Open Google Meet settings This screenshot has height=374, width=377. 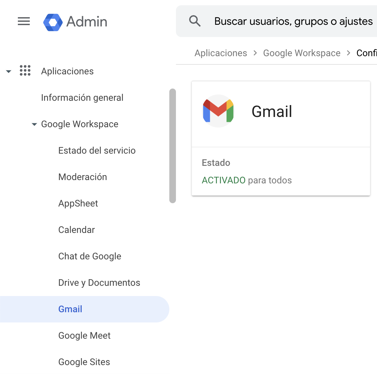point(84,336)
